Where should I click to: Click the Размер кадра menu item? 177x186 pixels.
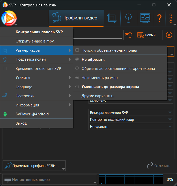[x=36, y=50]
